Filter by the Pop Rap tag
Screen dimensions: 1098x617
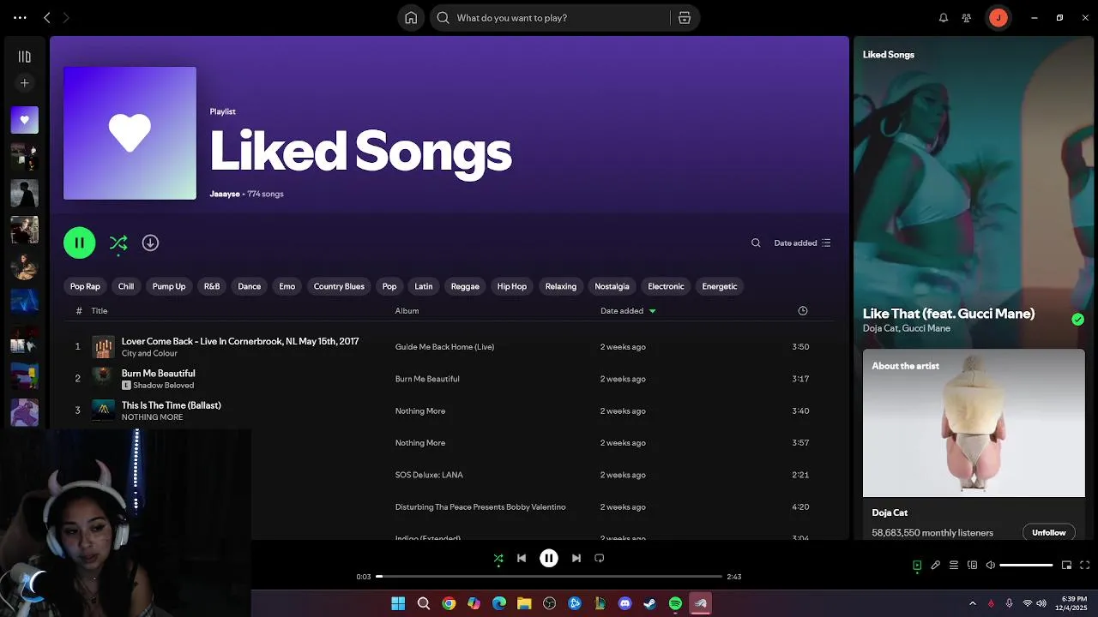point(85,286)
